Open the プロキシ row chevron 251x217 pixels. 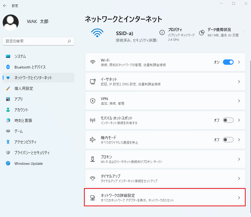[x=239, y=159]
